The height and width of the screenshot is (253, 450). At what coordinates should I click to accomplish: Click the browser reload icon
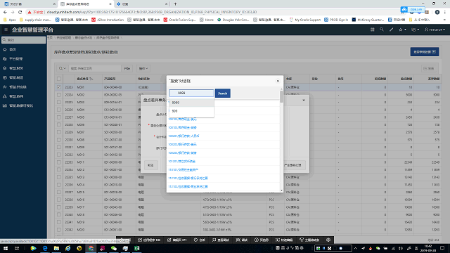[x=20, y=12]
